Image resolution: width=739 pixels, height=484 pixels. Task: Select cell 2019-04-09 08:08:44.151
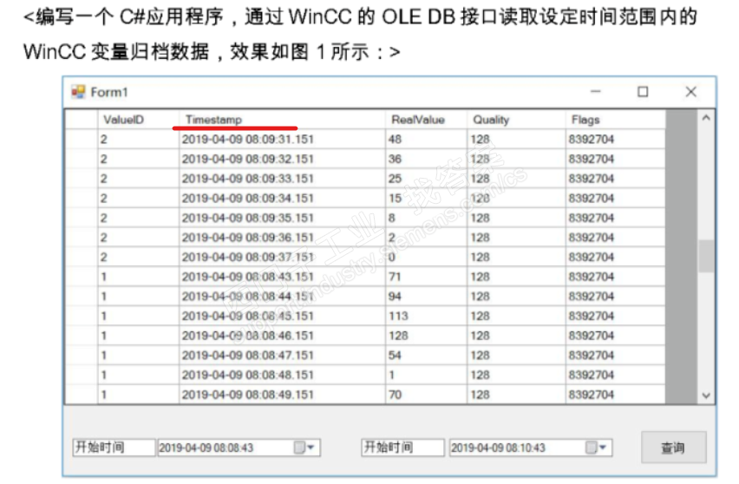pyautogui.click(x=282, y=297)
